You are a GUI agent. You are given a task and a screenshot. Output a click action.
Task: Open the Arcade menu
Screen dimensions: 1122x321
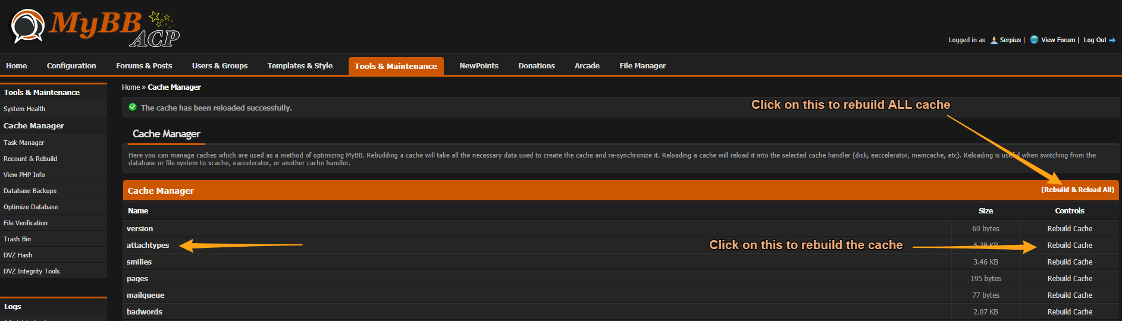point(587,66)
